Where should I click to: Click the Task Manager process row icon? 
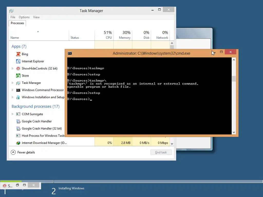coord(18,83)
